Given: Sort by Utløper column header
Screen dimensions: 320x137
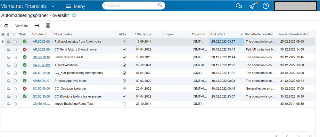Looking at the screenshot, I should tap(176, 34).
